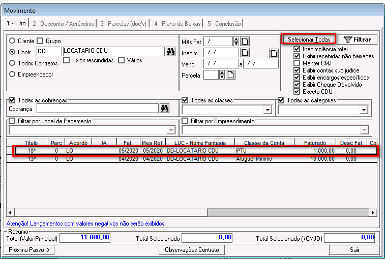Click Classe da Conta column header

[264, 143]
